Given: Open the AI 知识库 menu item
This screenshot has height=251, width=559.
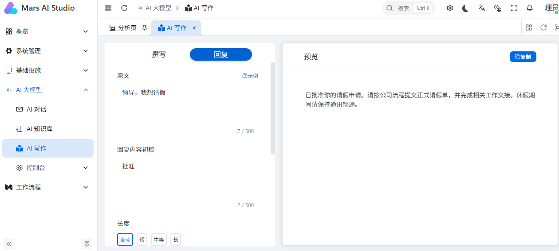Looking at the screenshot, I should [48, 129].
